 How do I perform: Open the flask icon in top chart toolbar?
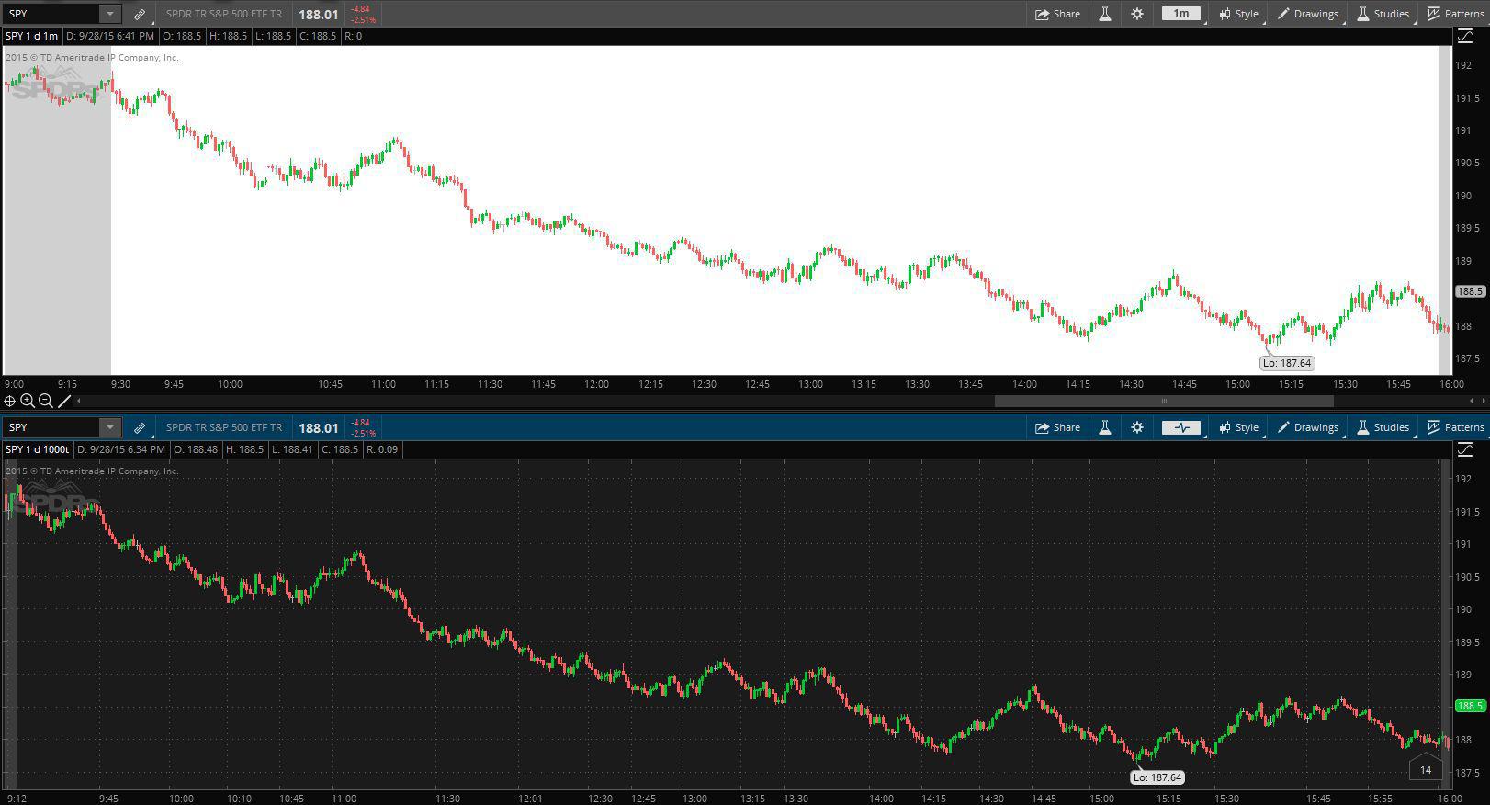click(1105, 14)
